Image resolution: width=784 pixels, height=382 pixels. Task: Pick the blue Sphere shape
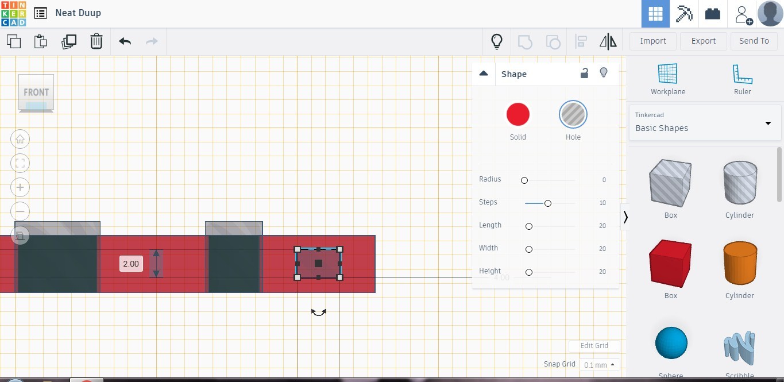(x=671, y=343)
